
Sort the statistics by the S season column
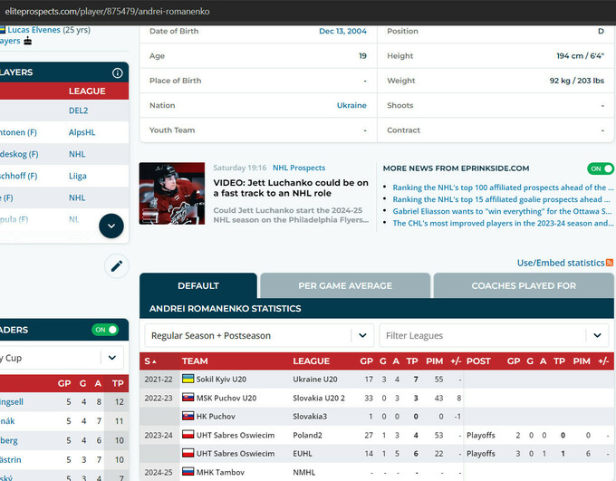150,361
